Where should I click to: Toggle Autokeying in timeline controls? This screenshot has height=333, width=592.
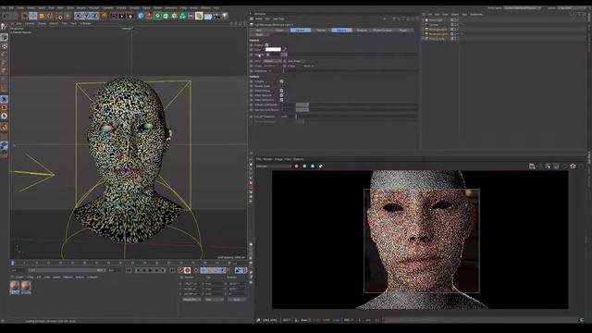188,270
